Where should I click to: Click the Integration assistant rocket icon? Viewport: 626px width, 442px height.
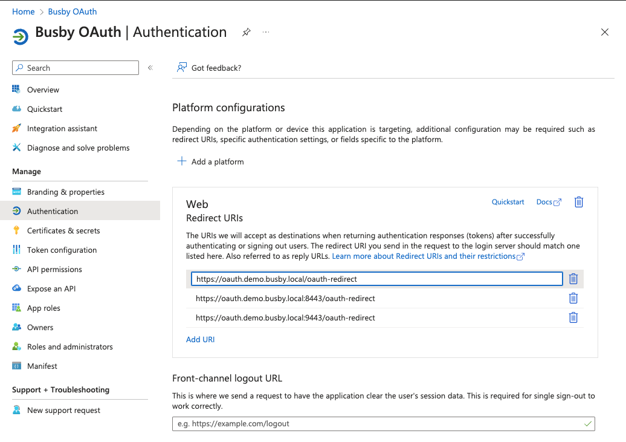pos(16,128)
